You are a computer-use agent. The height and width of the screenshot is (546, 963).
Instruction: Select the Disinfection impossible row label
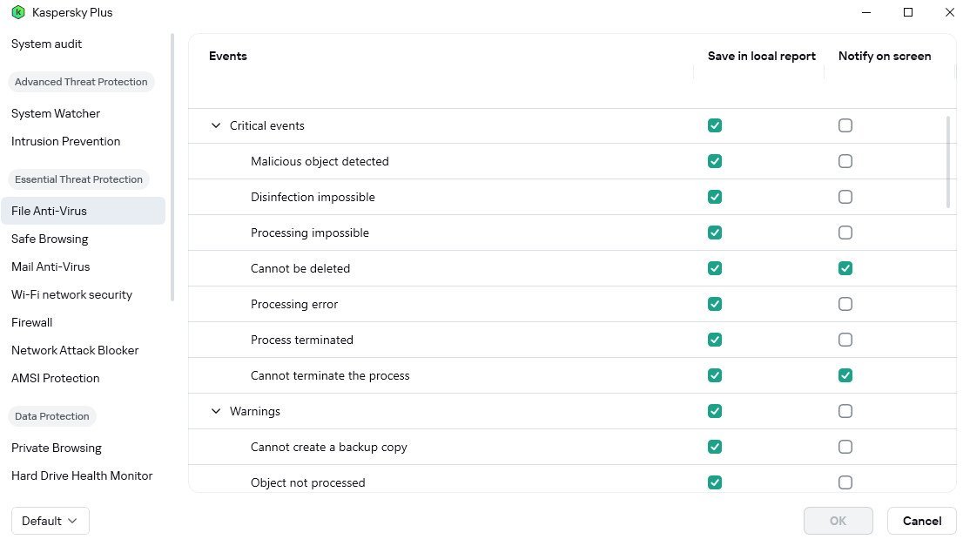click(x=313, y=197)
